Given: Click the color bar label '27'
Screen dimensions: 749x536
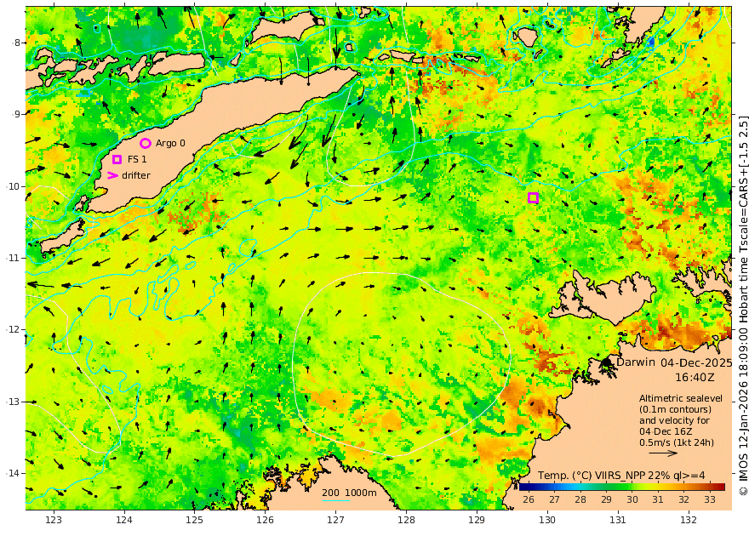Looking at the screenshot, I should 554,499.
